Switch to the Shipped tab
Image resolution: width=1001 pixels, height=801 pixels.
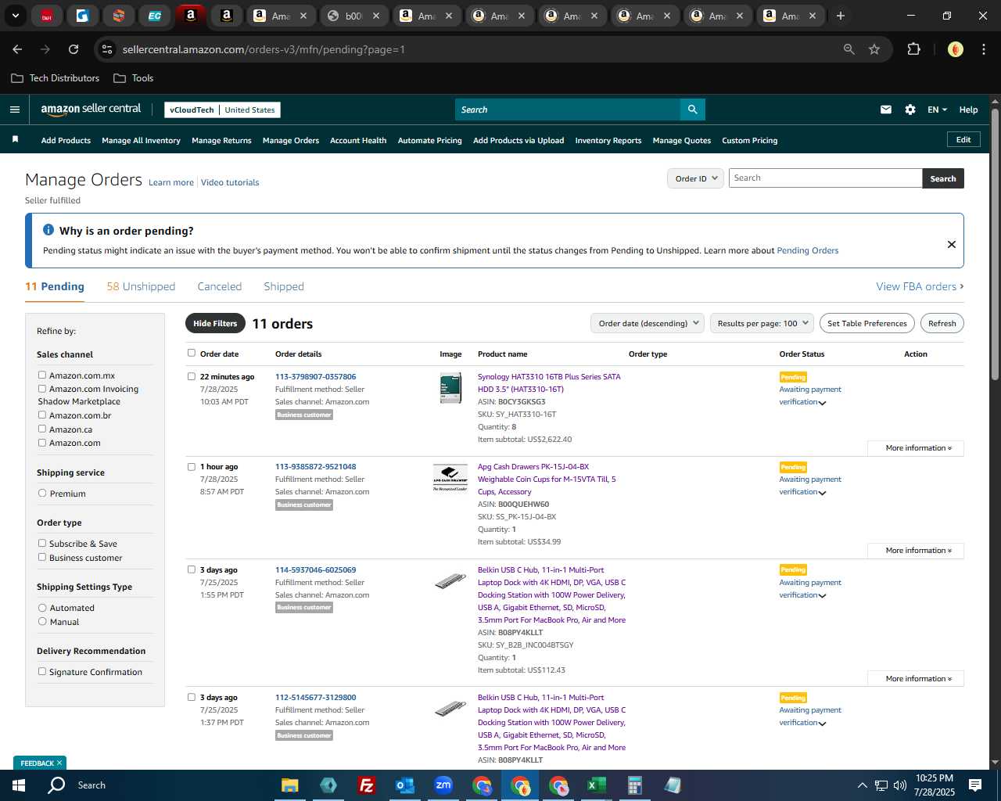pos(284,286)
